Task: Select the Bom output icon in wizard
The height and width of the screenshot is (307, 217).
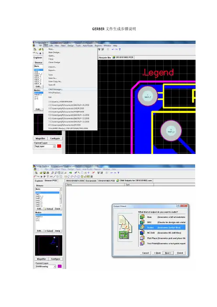Action: 142,217
